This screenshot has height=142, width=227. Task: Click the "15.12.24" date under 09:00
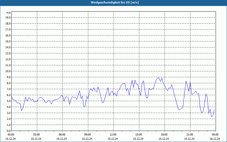(87, 139)
